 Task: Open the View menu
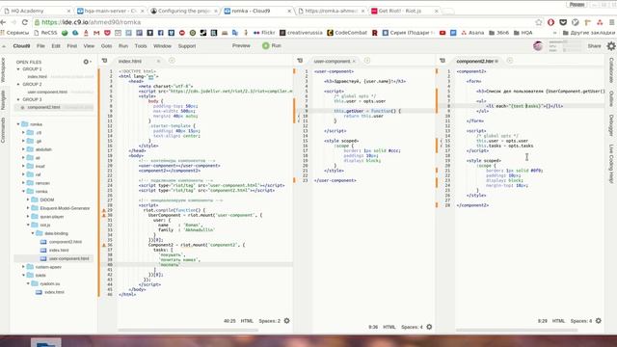[89, 46]
